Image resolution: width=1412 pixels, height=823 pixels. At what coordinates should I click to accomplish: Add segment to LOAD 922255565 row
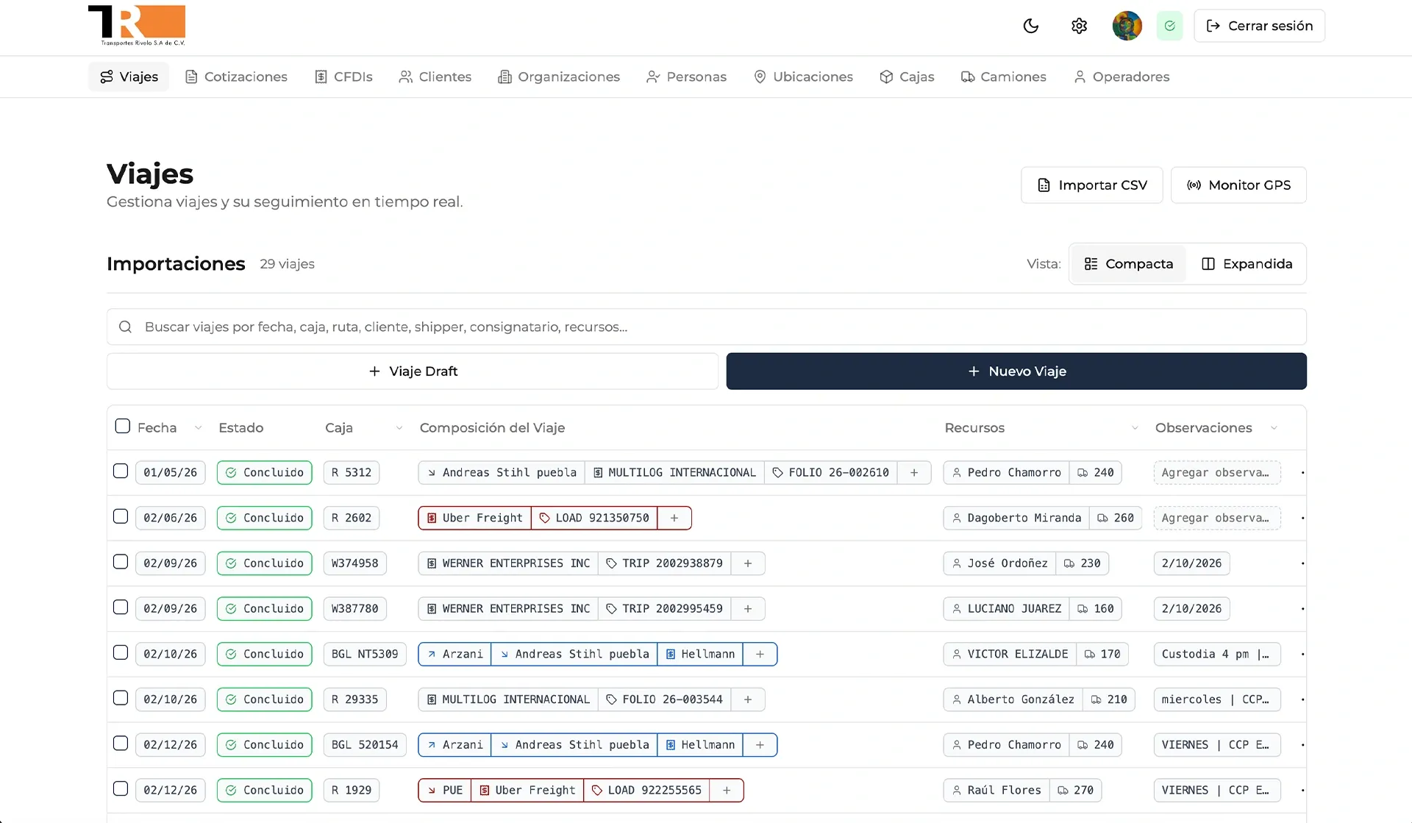pyautogui.click(x=727, y=790)
